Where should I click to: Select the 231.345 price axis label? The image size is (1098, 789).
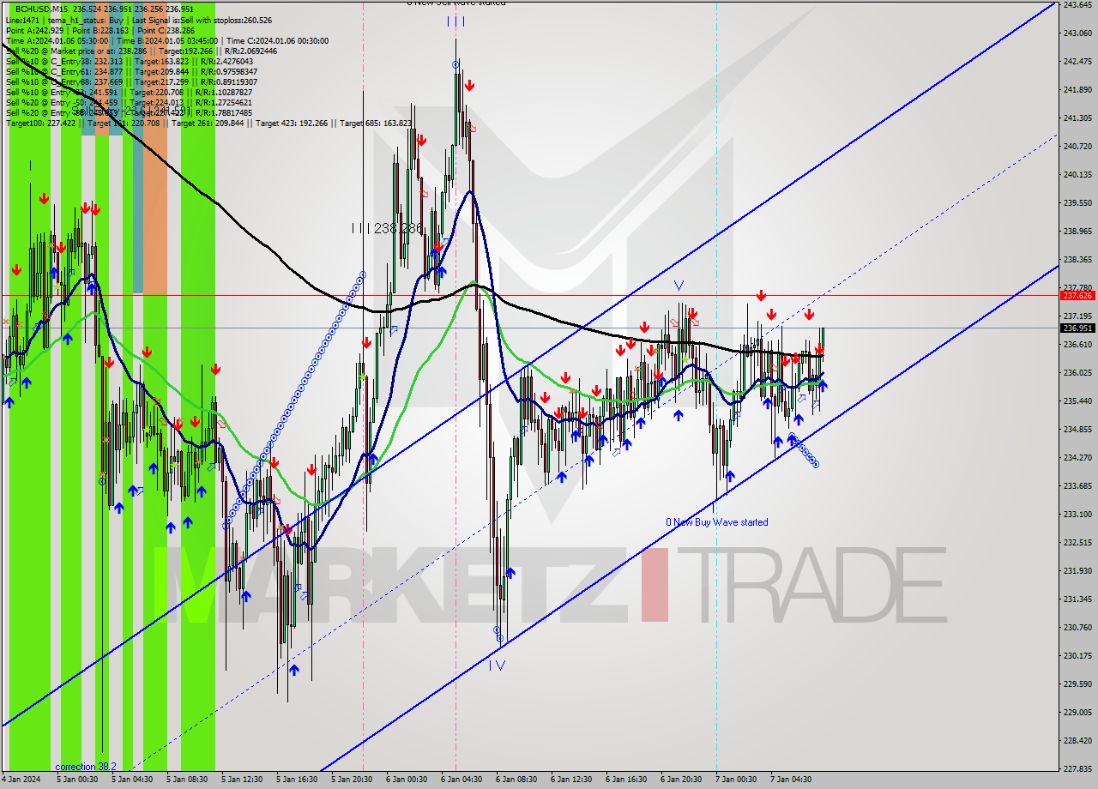pyautogui.click(x=1077, y=599)
